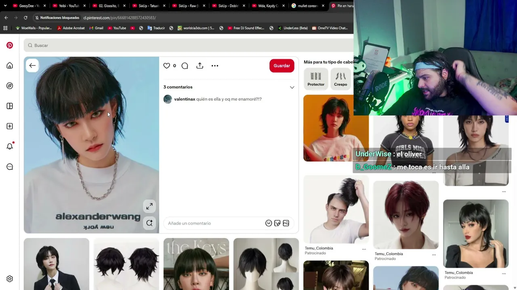Image resolution: width=517 pixels, height=290 pixels.
Task: Start visual search on the pin image
Action: click(x=149, y=223)
